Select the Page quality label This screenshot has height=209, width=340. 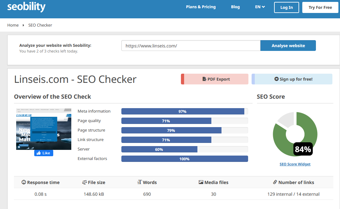[89, 121]
